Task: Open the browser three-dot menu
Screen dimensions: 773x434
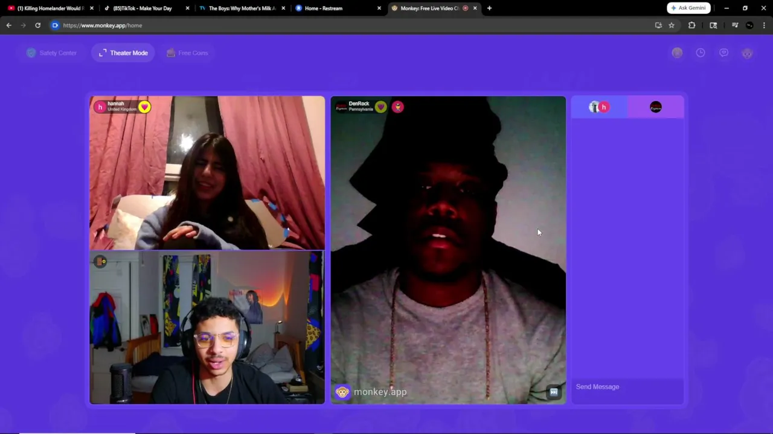Action: pyautogui.click(x=765, y=25)
